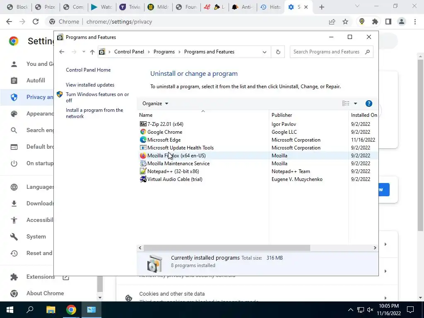Image resolution: width=424 pixels, height=318 pixels.
Task: Open the Organize dropdown
Action: (155, 104)
